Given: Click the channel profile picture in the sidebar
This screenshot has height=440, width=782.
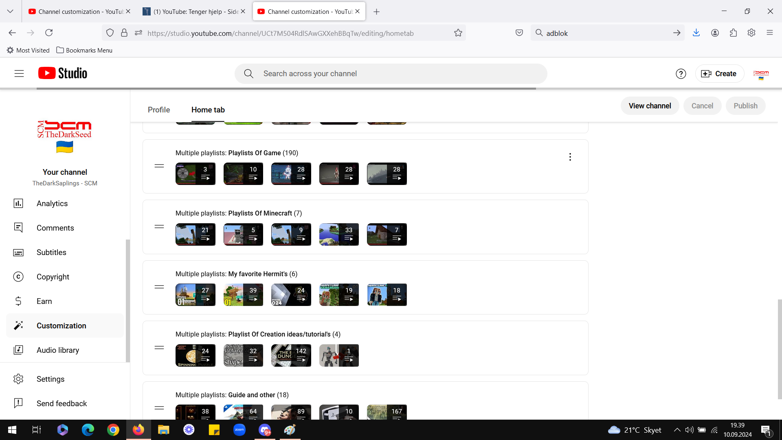Looking at the screenshot, I should (65, 136).
